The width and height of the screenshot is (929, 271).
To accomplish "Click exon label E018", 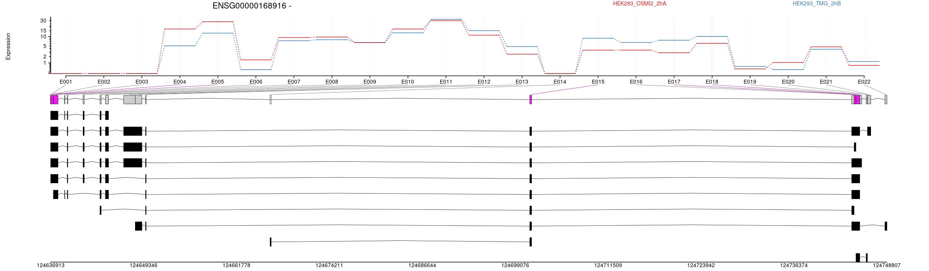I will tap(712, 82).
